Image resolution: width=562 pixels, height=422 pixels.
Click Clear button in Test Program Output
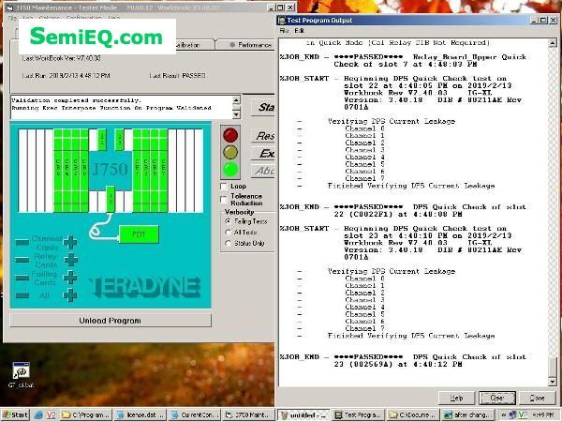click(x=497, y=398)
